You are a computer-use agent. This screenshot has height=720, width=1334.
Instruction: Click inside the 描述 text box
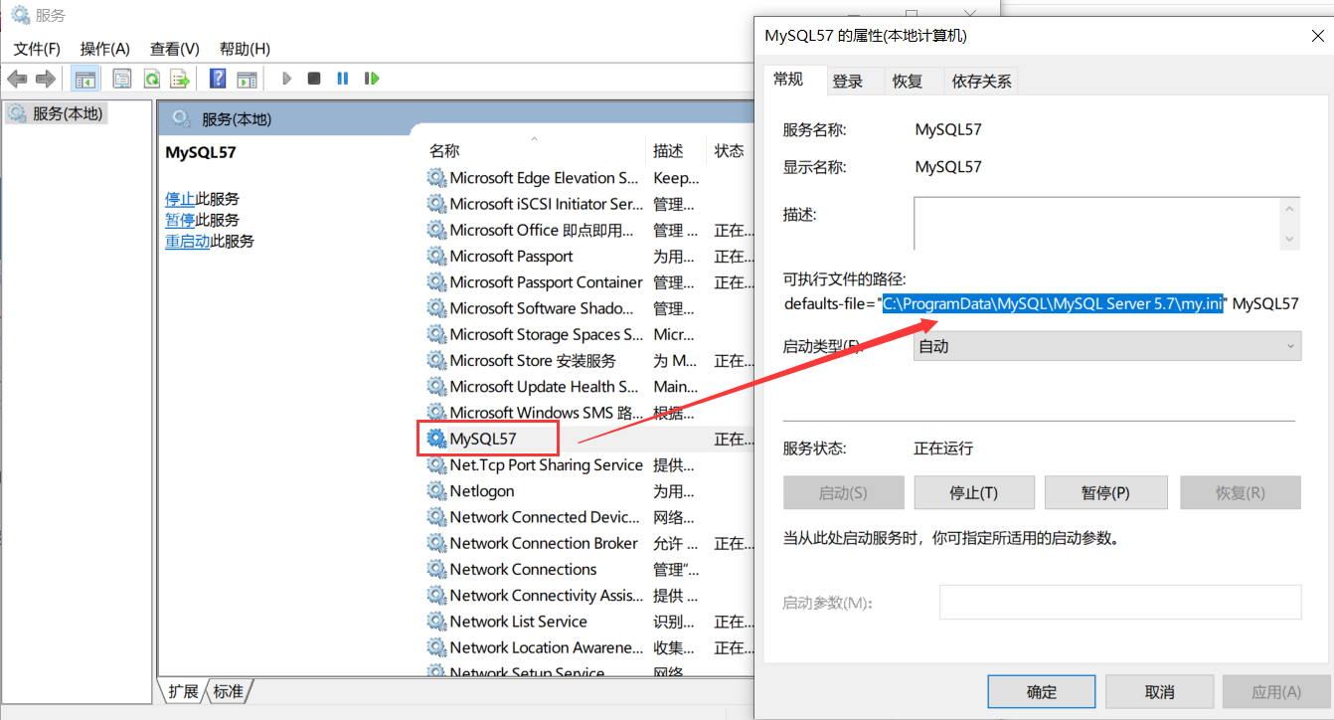(1097, 223)
